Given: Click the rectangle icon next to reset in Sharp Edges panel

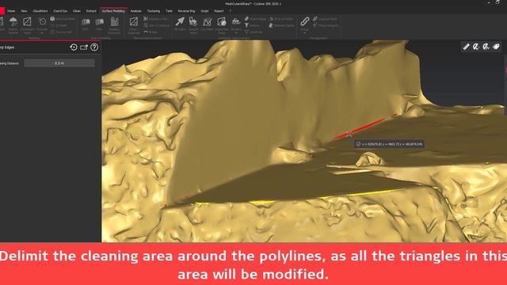Looking at the screenshot, I should click(84, 47).
